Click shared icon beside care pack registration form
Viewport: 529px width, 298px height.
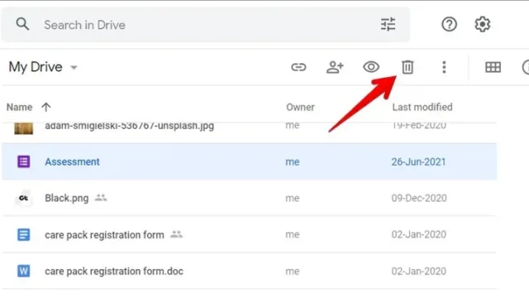[x=176, y=234]
